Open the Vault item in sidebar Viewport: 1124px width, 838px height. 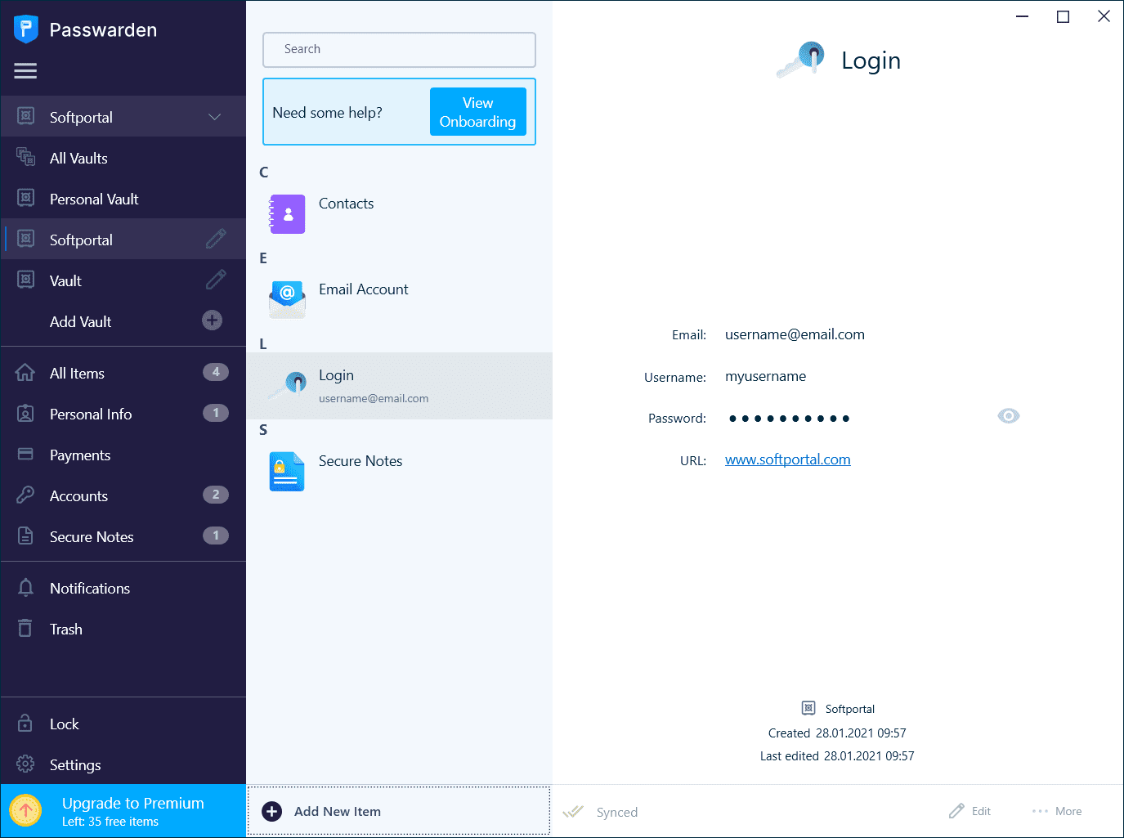point(123,280)
